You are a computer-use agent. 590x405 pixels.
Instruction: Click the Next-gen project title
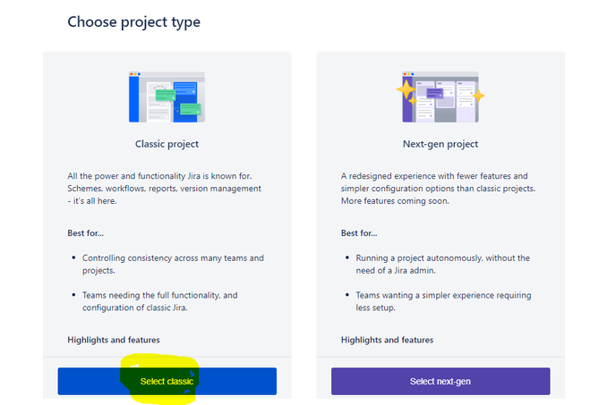coord(440,144)
